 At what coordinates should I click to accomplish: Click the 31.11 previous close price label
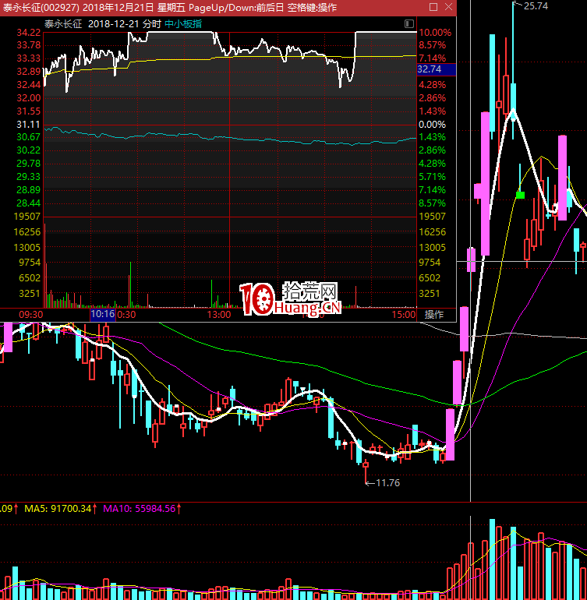point(29,125)
